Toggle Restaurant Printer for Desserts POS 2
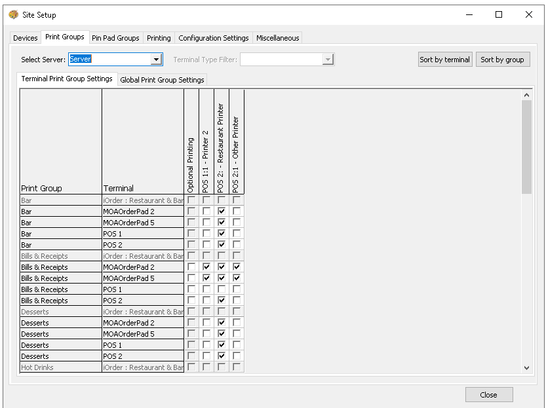This screenshot has width=546, height=408. 222,356
